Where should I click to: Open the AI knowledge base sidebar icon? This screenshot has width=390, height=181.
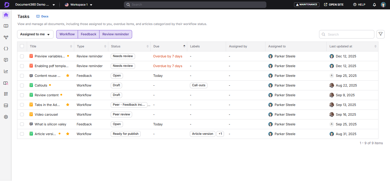6,83
